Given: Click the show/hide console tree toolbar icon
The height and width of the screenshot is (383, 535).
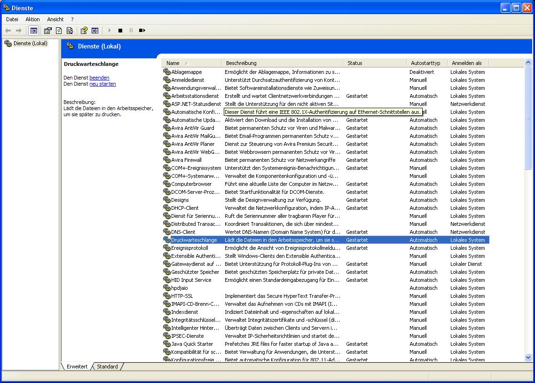Looking at the screenshot, I should tap(33, 31).
